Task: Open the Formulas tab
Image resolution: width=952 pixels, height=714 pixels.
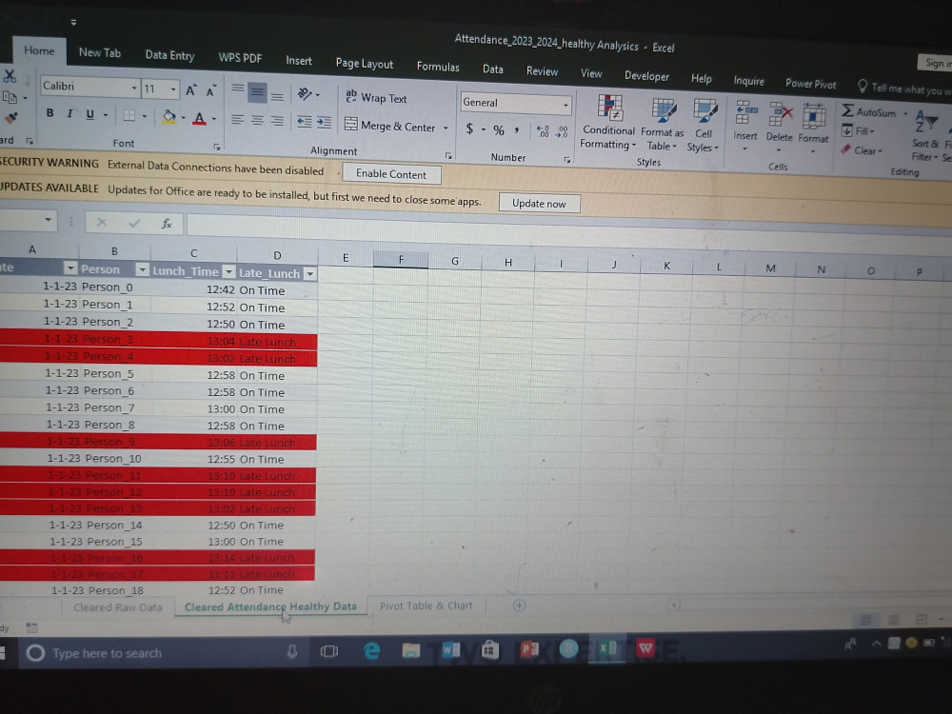Action: point(438,67)
